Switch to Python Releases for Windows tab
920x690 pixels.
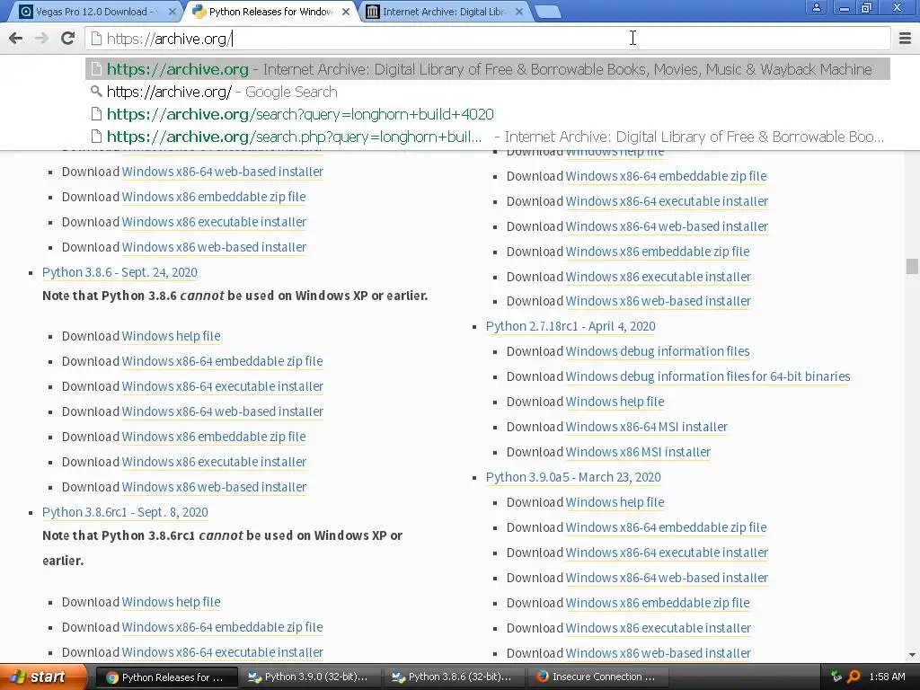271,12
